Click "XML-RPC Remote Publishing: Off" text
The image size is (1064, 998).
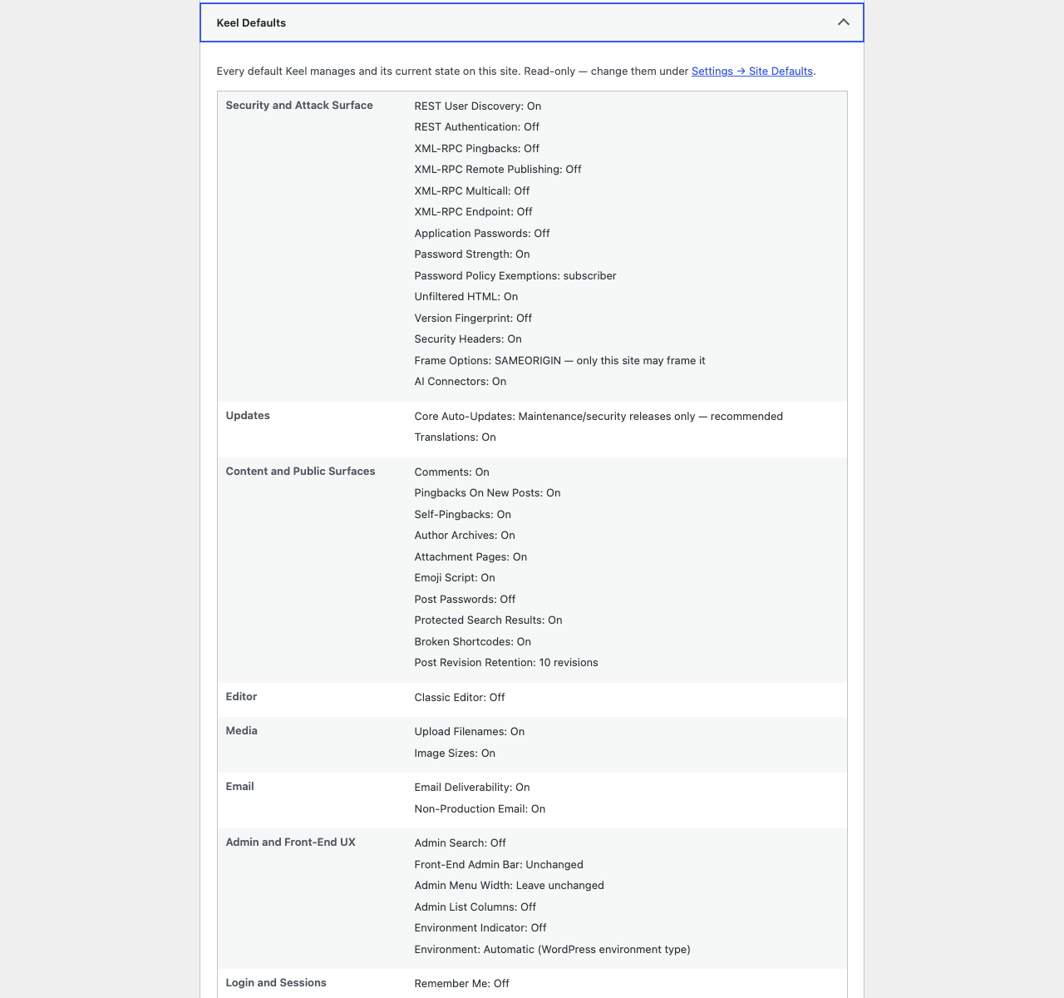point(498,170)
